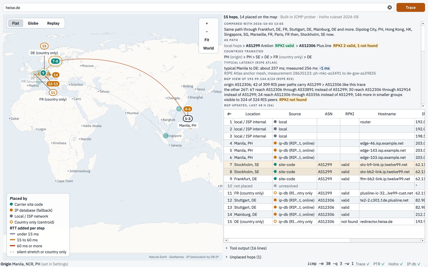Select hop marker 11 in France
Image resolution: width=428 pixels, height=267 pixels.
[x=53, y=93]
